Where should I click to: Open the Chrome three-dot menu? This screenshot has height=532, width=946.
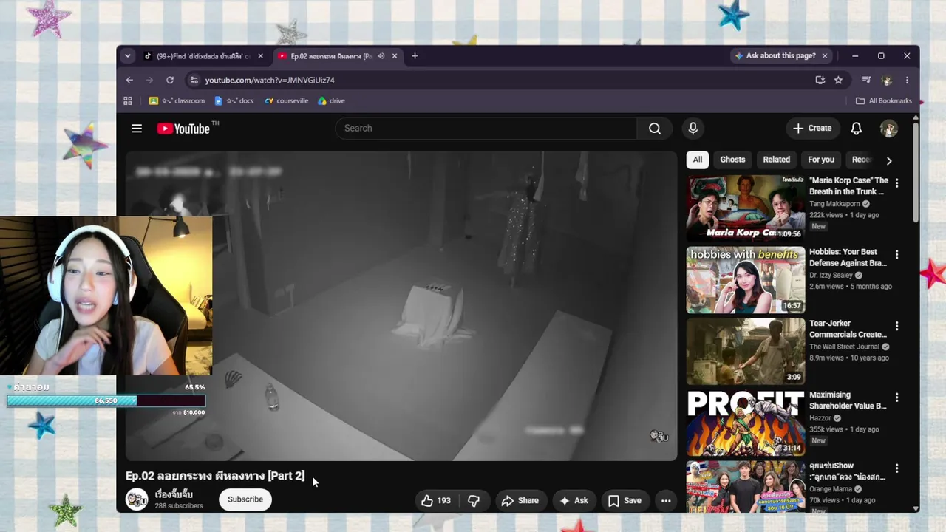pyautogui.click(x=907, y=80)
